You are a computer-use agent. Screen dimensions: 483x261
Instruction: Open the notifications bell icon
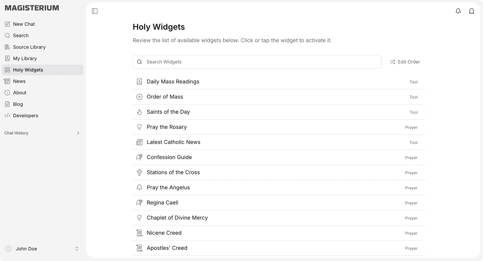click(458, 11)
